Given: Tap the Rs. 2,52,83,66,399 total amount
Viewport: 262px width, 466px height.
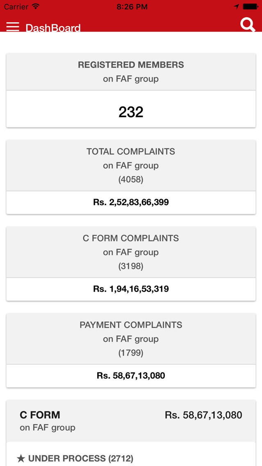Looking at the screenshot, I should (x=131, y=202).
